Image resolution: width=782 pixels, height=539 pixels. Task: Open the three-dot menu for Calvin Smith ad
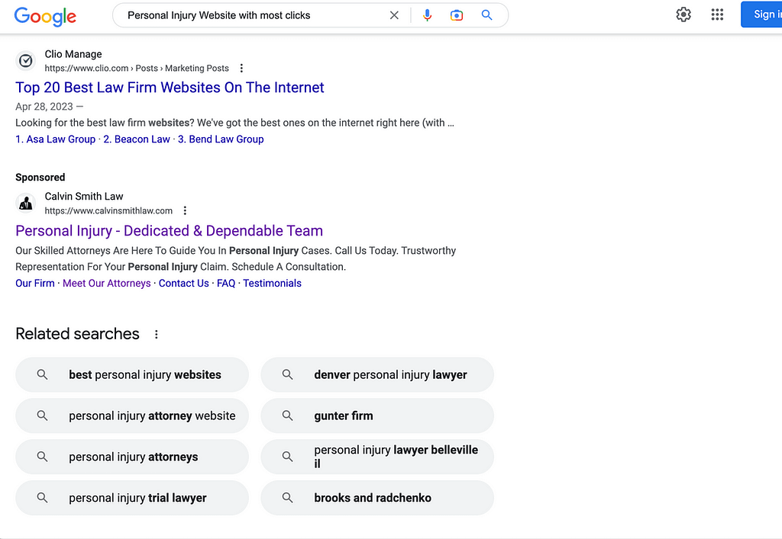185,210
